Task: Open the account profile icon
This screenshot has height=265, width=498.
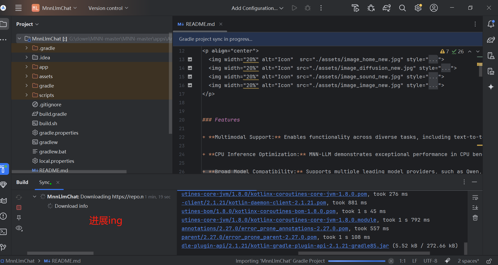Action: point(434,8)
